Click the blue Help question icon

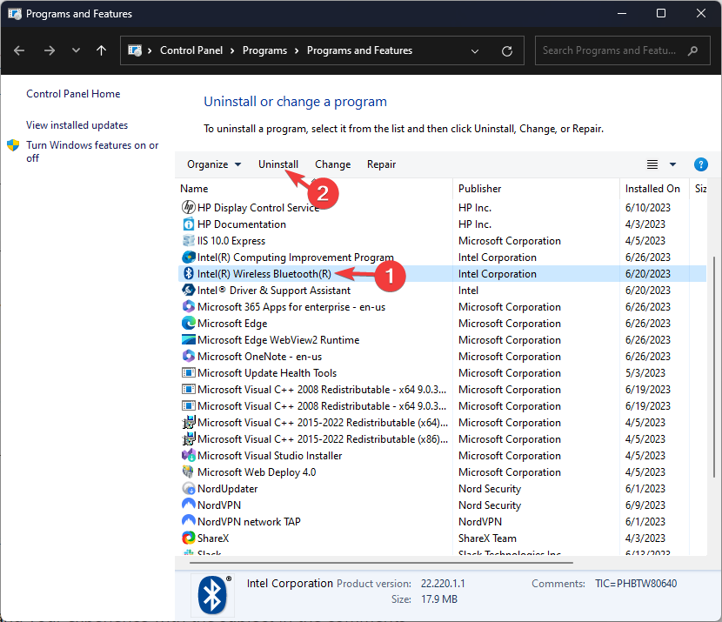pos(701,164)
